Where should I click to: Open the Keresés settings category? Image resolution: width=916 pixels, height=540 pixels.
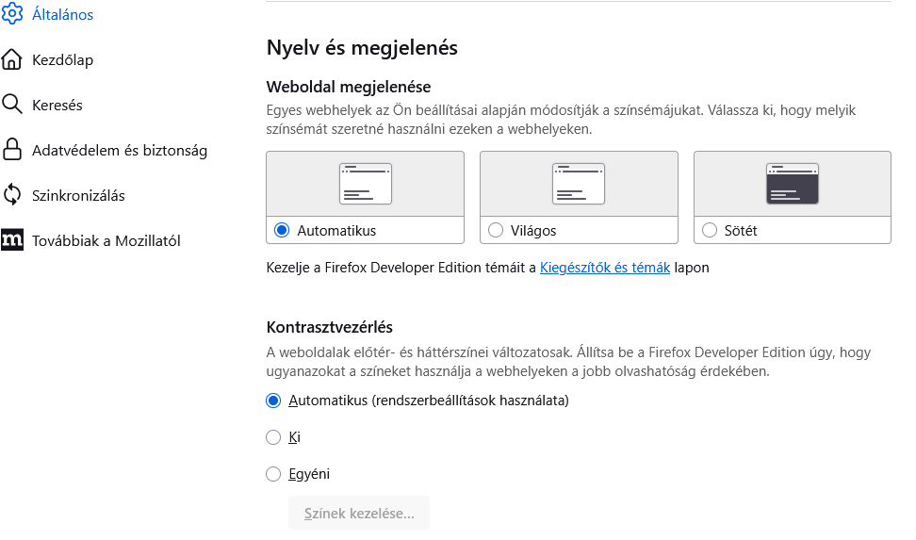[57, 106]
